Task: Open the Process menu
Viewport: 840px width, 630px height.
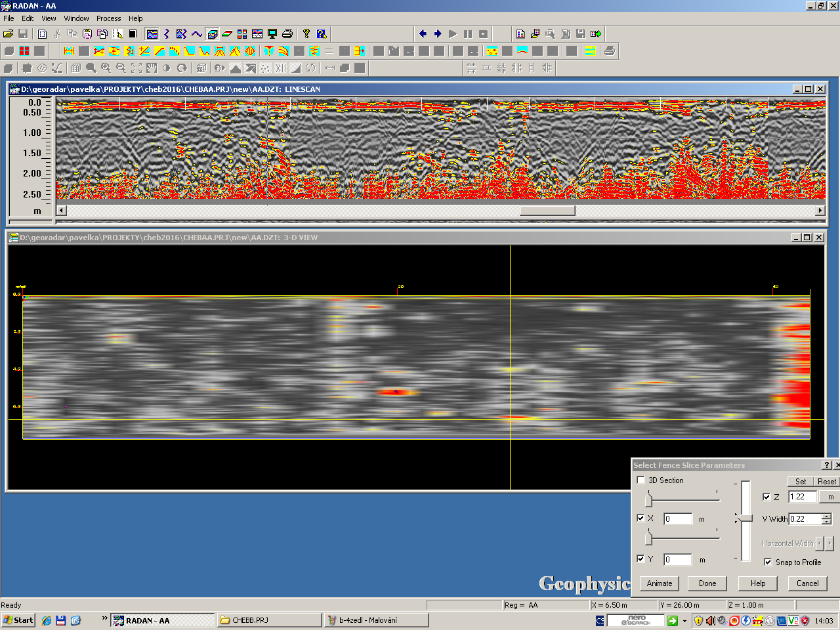Action: point(108,18)
